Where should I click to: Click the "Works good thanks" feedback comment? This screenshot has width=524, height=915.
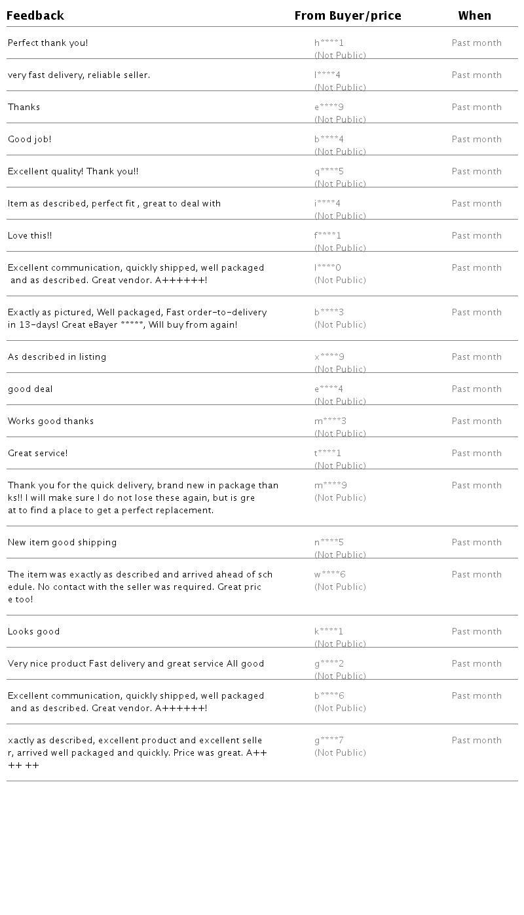pos(50,421)
